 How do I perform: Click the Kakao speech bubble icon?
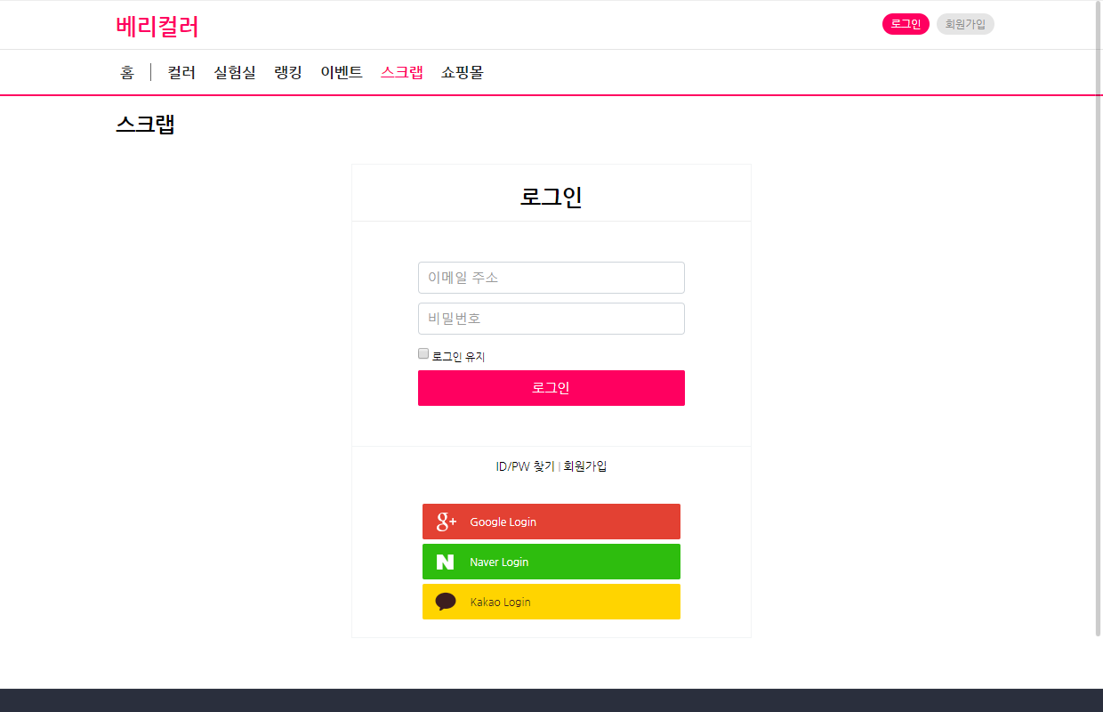tap(446, 602)
